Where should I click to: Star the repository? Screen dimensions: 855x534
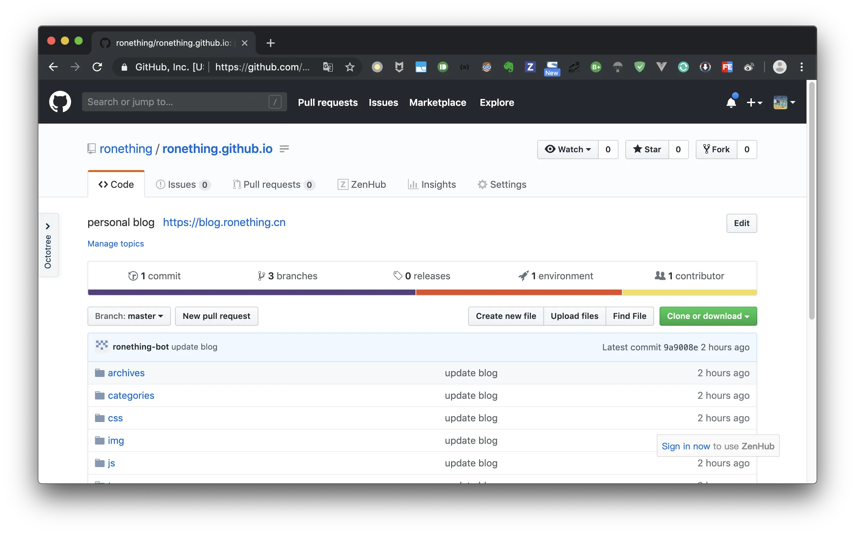coord(647,150)
